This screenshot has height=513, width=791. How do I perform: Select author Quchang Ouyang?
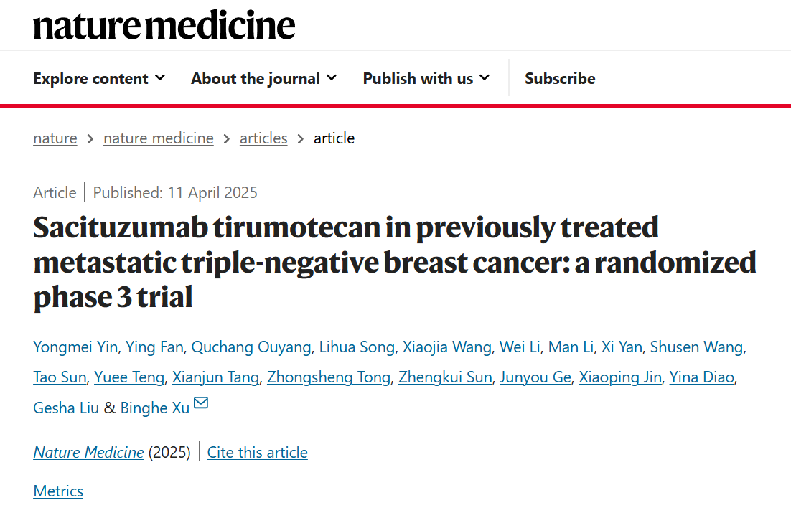coord(251,347)
